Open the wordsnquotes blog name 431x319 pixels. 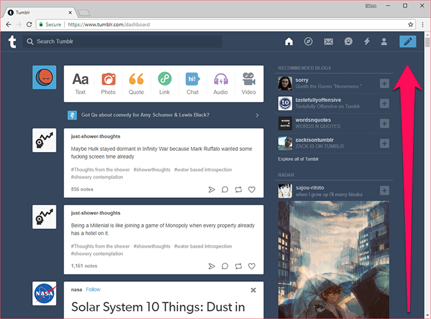(x=313, y=120)
